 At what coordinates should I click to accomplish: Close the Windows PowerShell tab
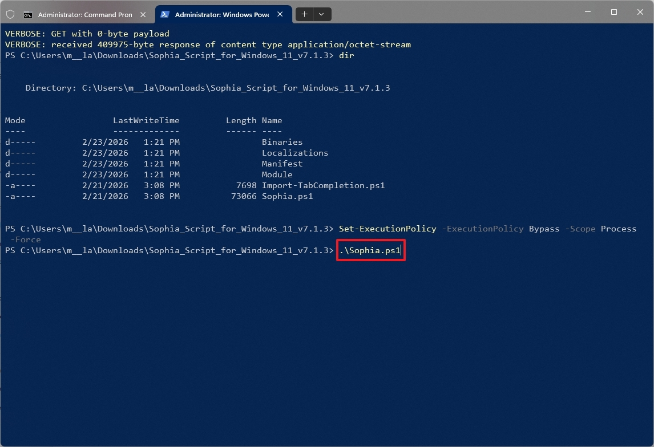(x=279, y=14)
